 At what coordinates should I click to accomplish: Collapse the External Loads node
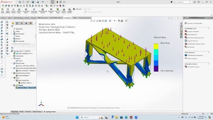12,63
